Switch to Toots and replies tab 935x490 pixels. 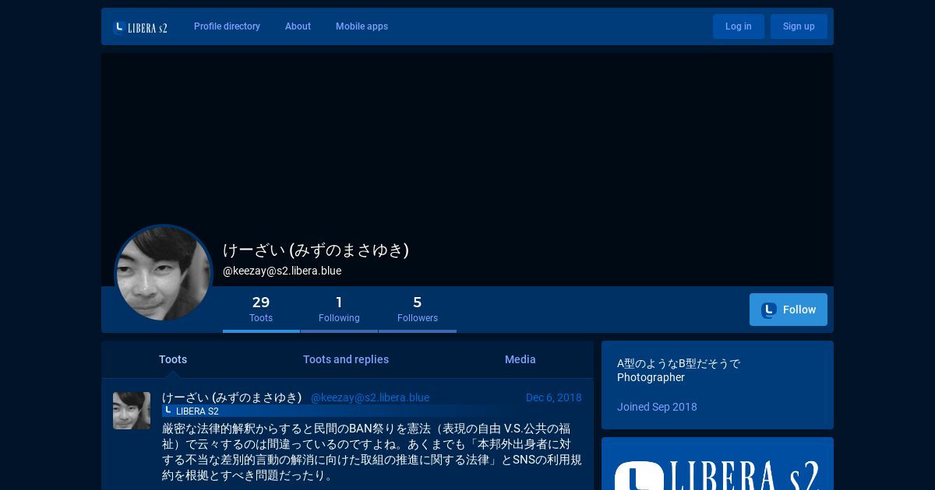(x=346, y=359)
